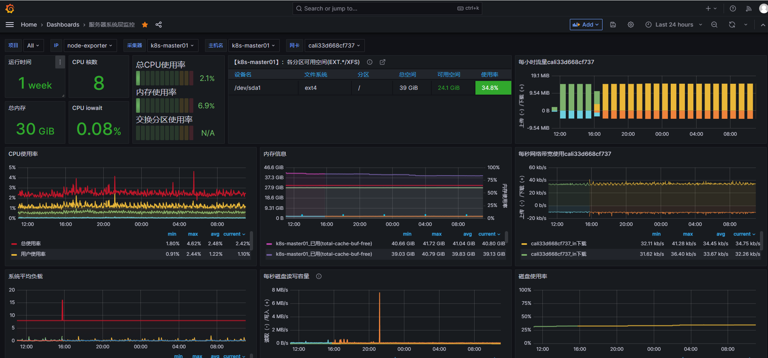Open Last 24 hours time picker
Screen dimensions: 768x358
tap(674, 25)
